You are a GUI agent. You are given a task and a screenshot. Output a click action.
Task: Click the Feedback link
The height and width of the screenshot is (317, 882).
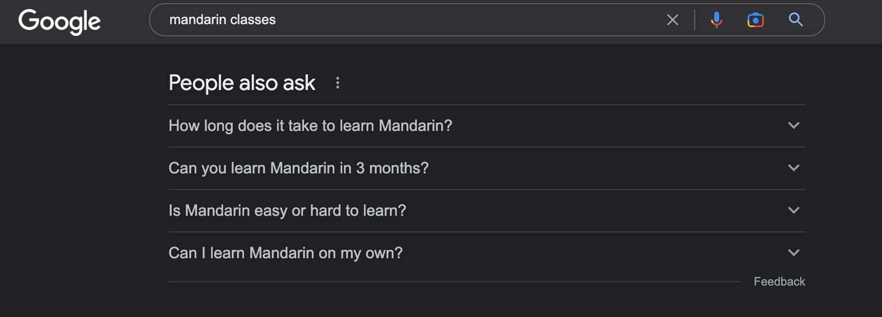(x=779, y=282)
